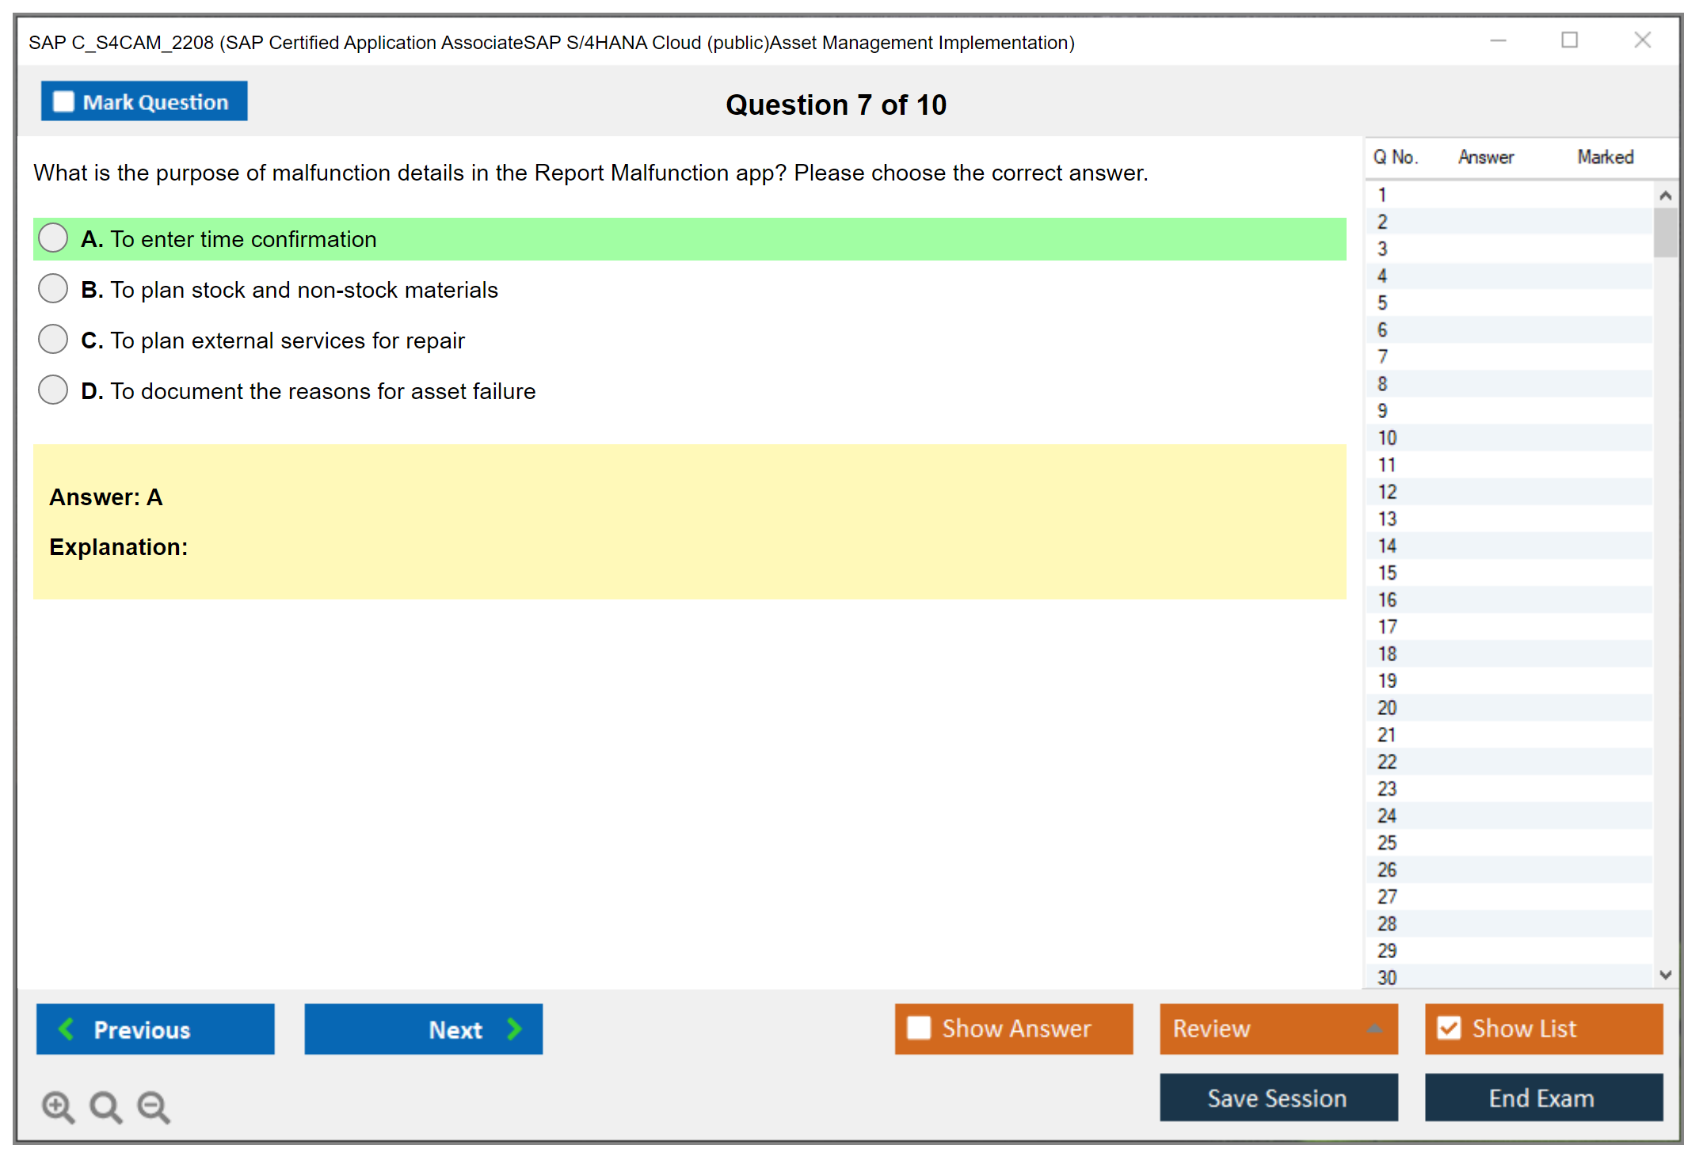
Task: Click the reset zoom magnifier icon
Action: point(105,1106)
